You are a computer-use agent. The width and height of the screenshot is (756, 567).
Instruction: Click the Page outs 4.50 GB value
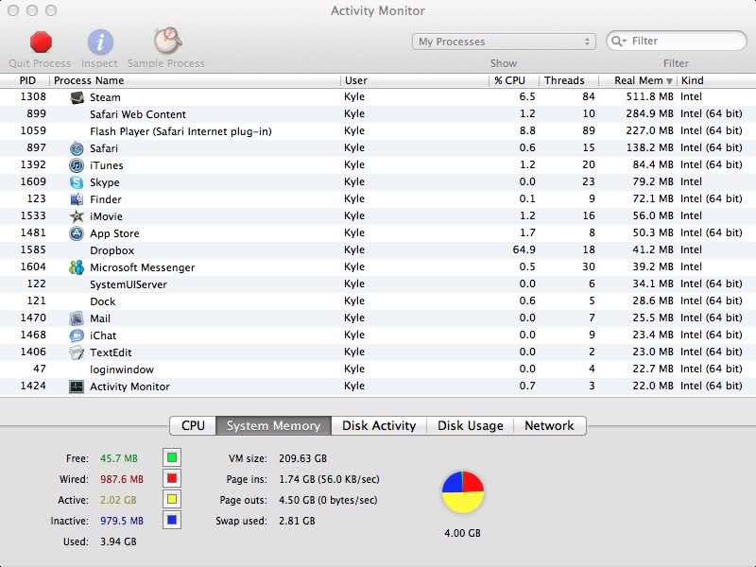[328, 500]
